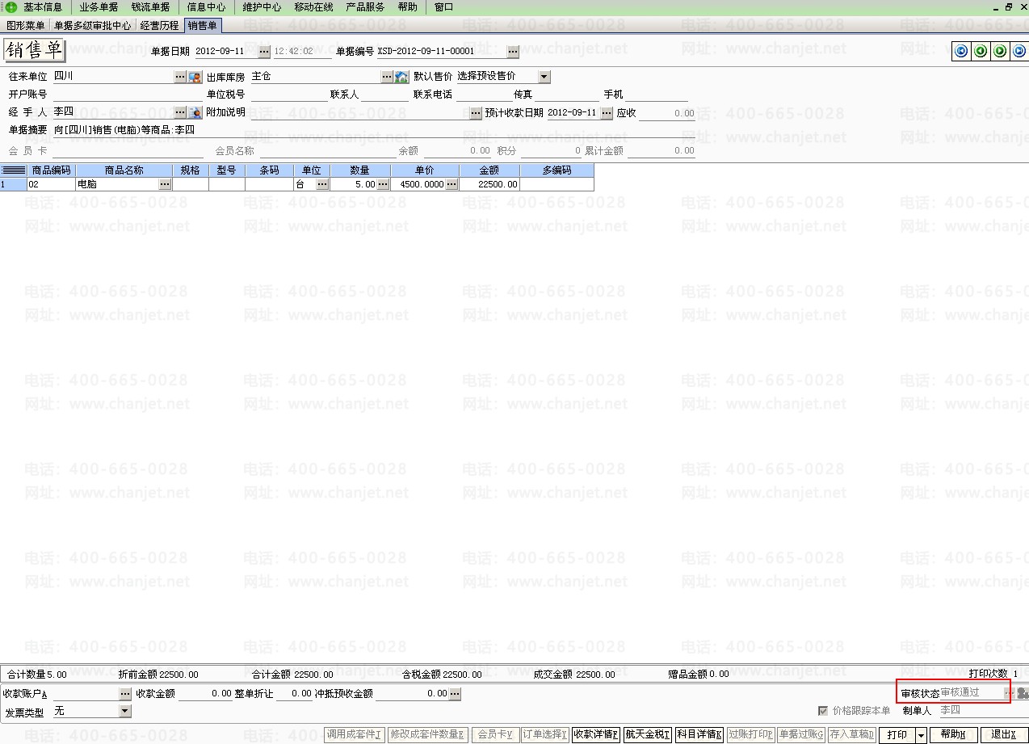
Task: Go to the previous record
Action: click(x=981, y=52)
